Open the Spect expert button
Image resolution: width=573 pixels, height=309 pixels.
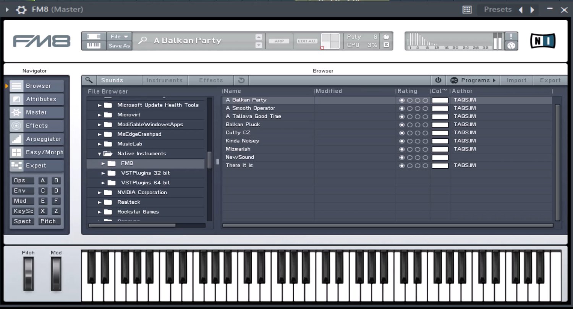coord(23,221)
